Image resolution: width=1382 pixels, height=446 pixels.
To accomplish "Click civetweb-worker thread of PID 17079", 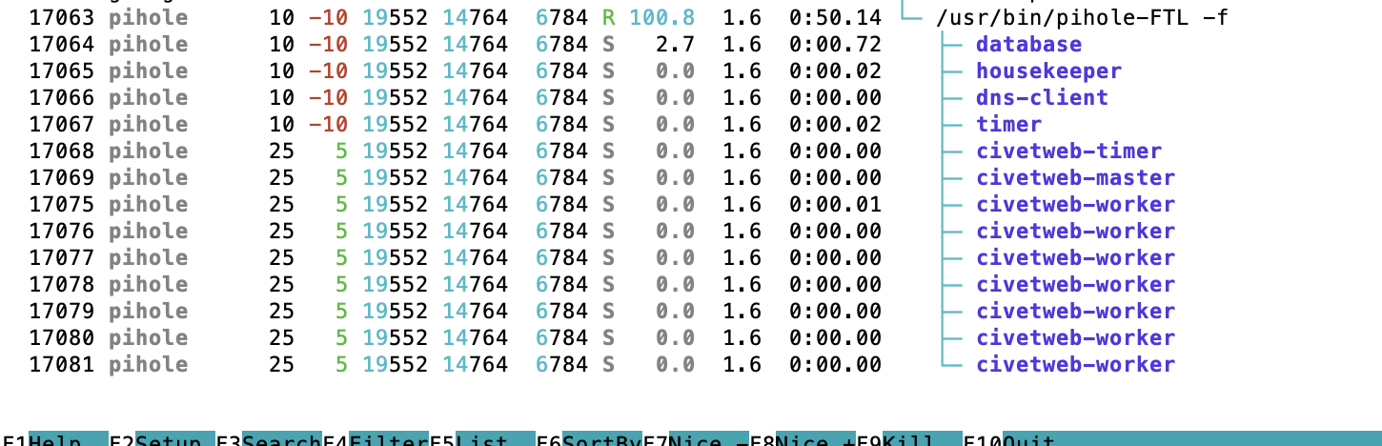I will coord(1075,311).
